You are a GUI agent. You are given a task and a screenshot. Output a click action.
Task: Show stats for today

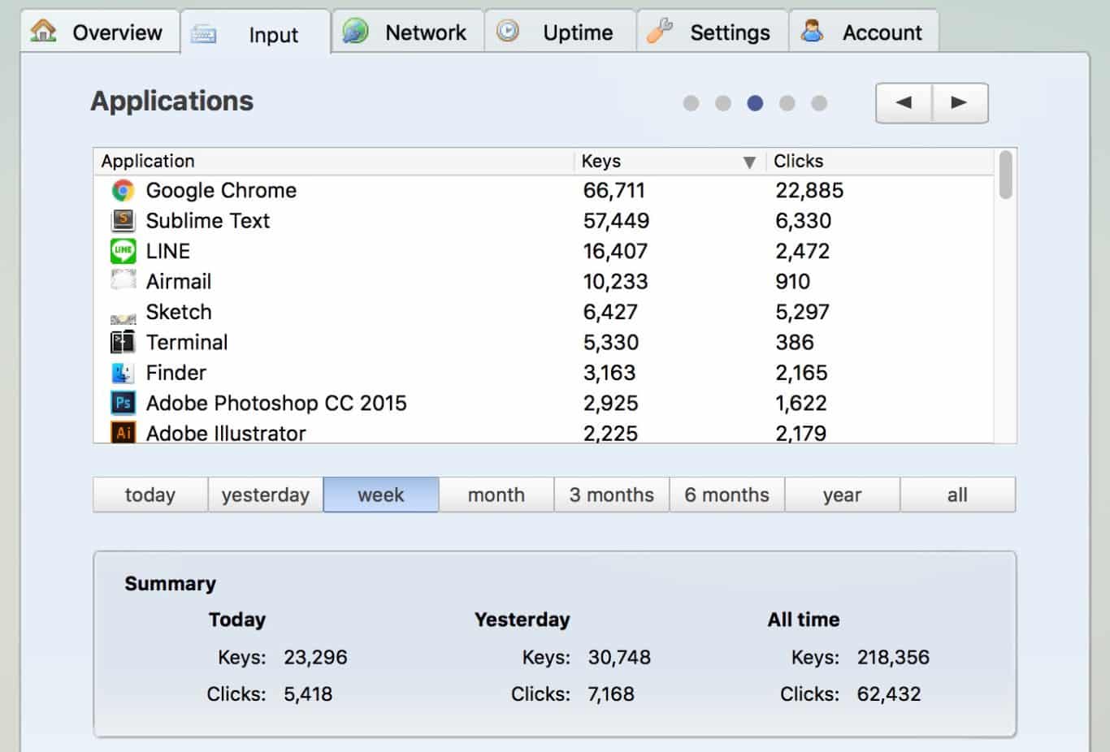tap(150, 495)
